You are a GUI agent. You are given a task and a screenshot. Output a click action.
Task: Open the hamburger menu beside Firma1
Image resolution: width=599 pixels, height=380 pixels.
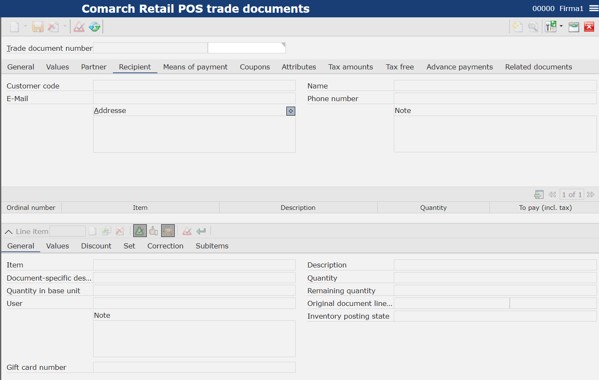pos(594,8)
